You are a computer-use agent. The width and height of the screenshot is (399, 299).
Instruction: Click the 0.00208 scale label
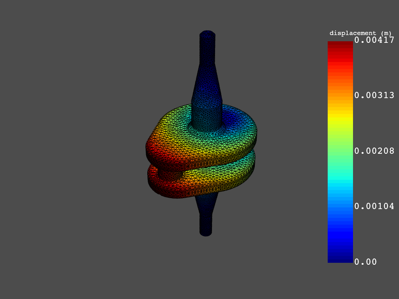[374, 151]
